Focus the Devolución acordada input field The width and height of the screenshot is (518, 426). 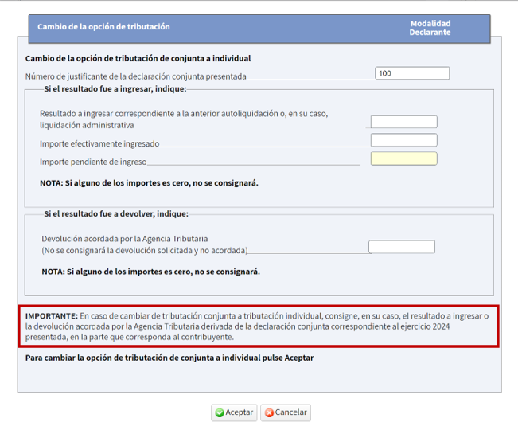402,247
